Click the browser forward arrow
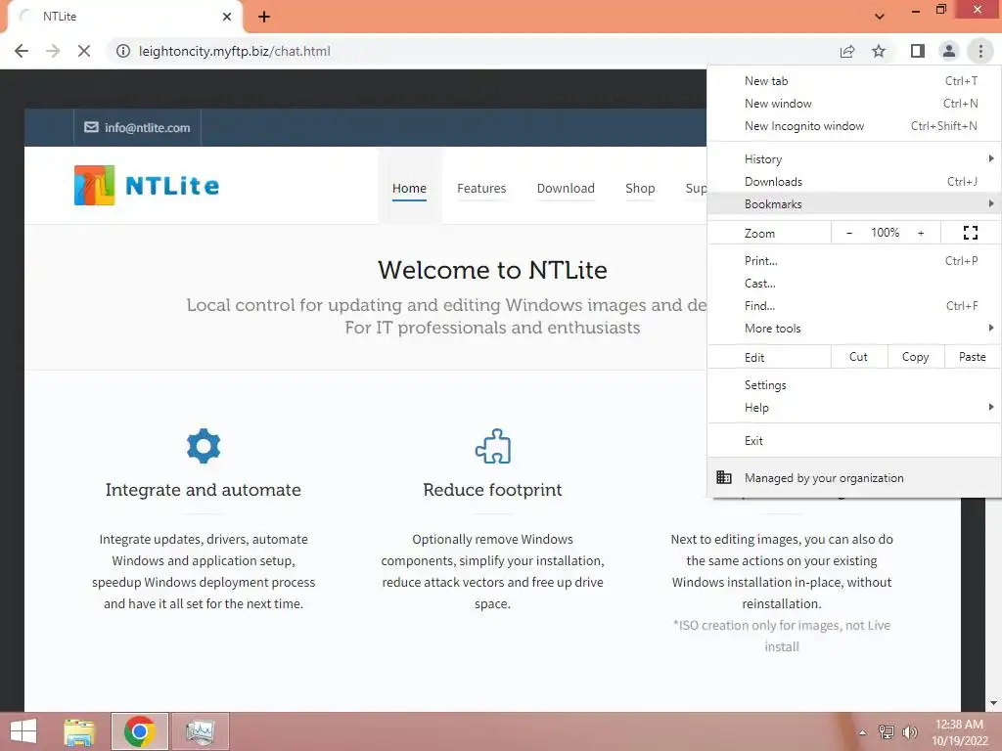Screen dimensions: 1002x751 53,51
